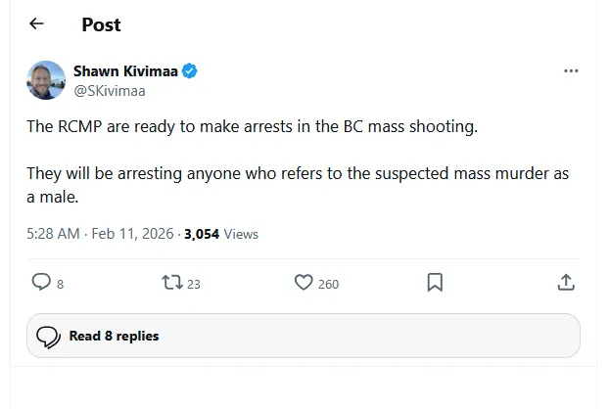This screenshot has width=610, height=409.
Task: Click the Post heading title
Action: (101, 23)
